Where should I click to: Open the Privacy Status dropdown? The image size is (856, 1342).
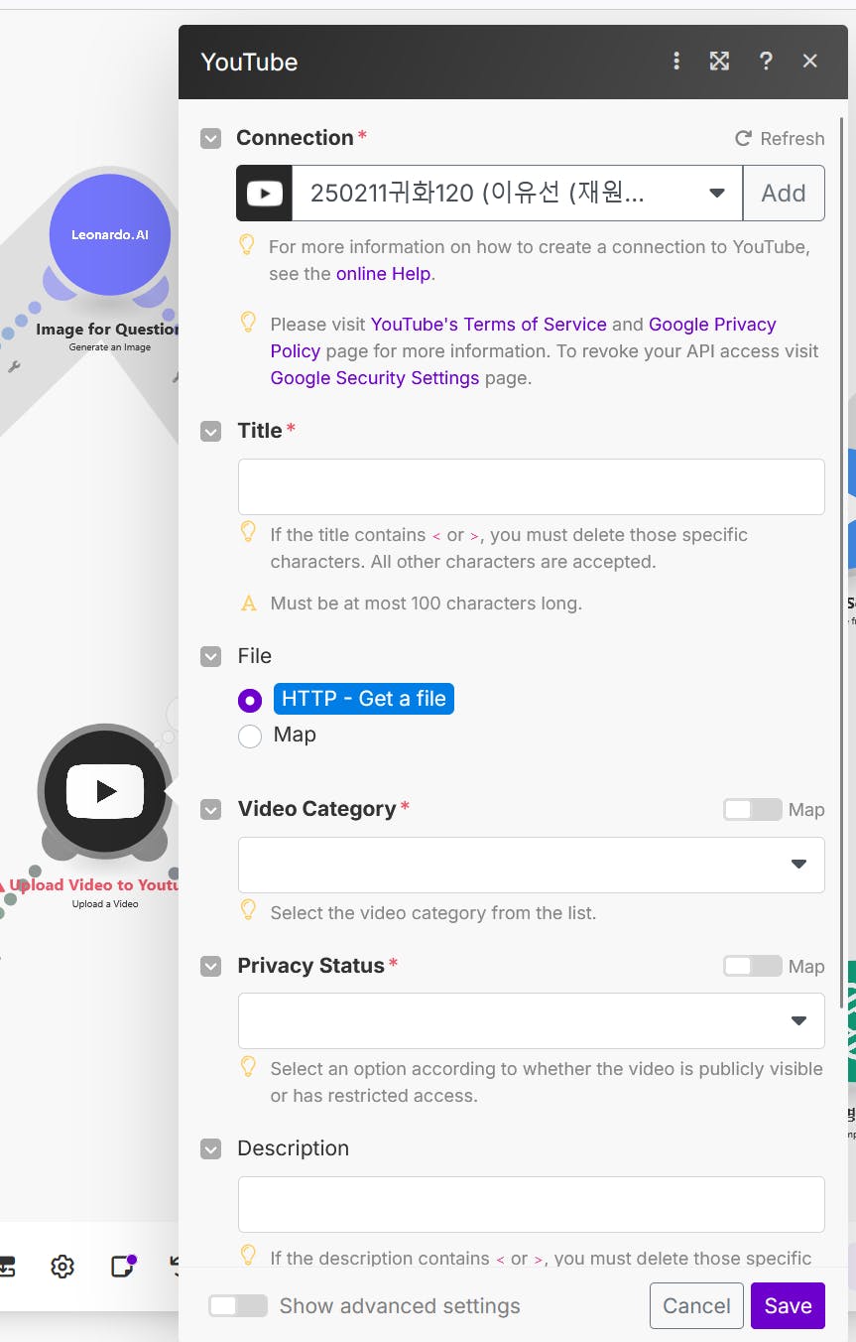click(x=532, y=1020)
